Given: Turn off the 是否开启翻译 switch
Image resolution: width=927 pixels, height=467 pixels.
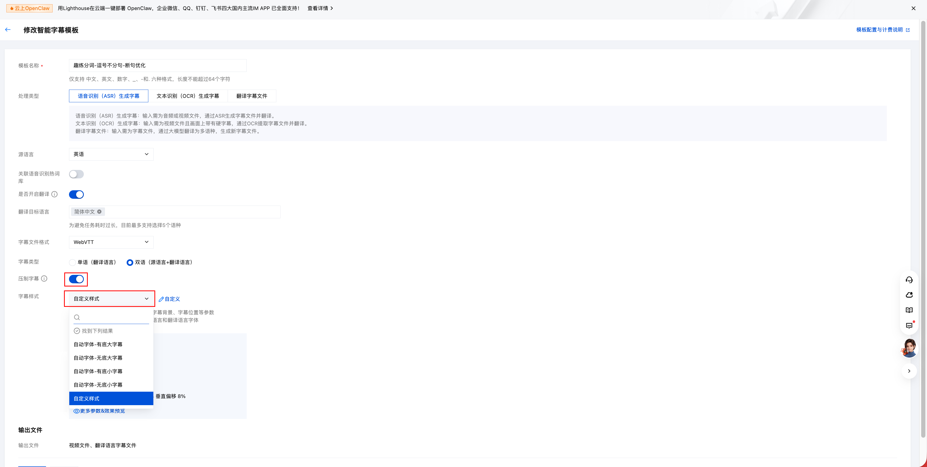Looking at the screenshot, I should [76, 194].
